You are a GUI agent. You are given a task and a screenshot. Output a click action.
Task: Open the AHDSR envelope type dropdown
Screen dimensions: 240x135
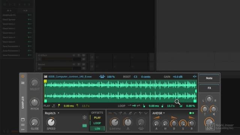[158, 113]
